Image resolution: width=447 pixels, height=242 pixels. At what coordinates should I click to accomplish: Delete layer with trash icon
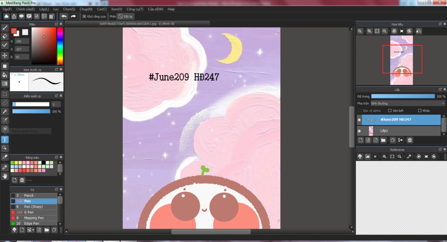pyautogui.click(x=409, y=140)
